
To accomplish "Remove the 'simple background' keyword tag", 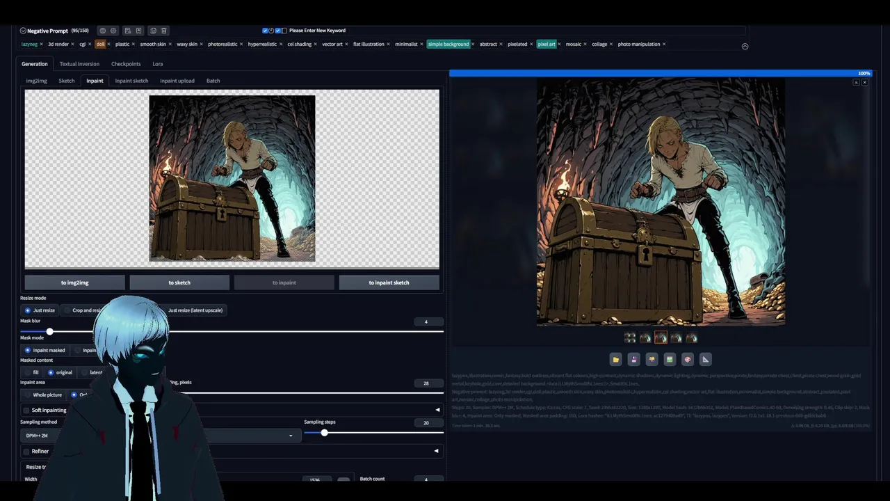I will (473, 44).
